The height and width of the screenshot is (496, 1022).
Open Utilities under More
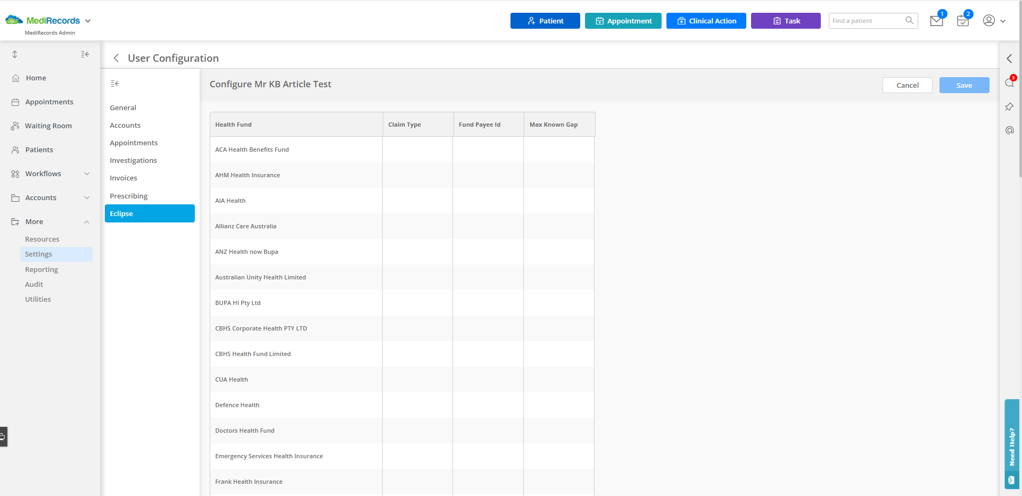coord(38,299)
